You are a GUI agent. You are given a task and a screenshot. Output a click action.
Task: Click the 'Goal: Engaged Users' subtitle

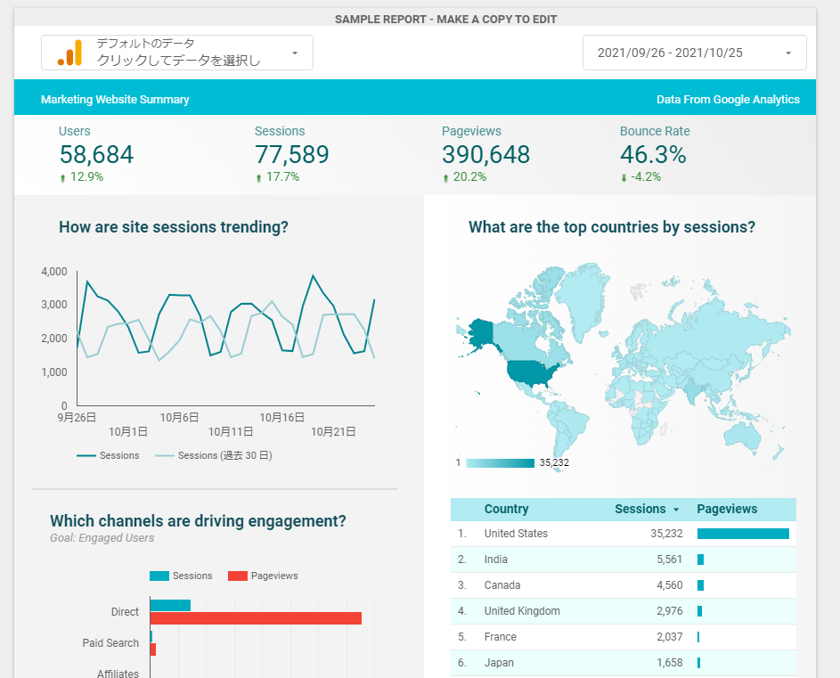point(102,538)
